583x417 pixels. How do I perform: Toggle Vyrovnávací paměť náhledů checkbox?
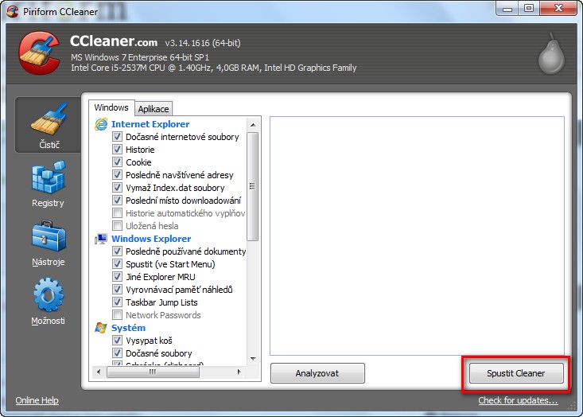tap(117, 290)
